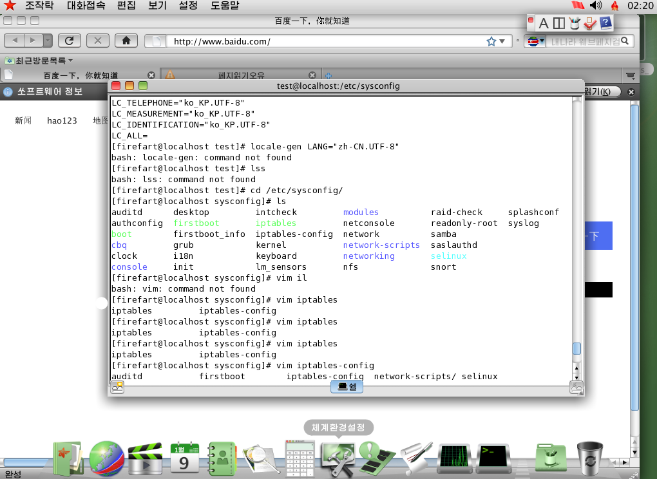Click the hao123 link on the page
The image size is (657, 479).
(x=62, y=120)
